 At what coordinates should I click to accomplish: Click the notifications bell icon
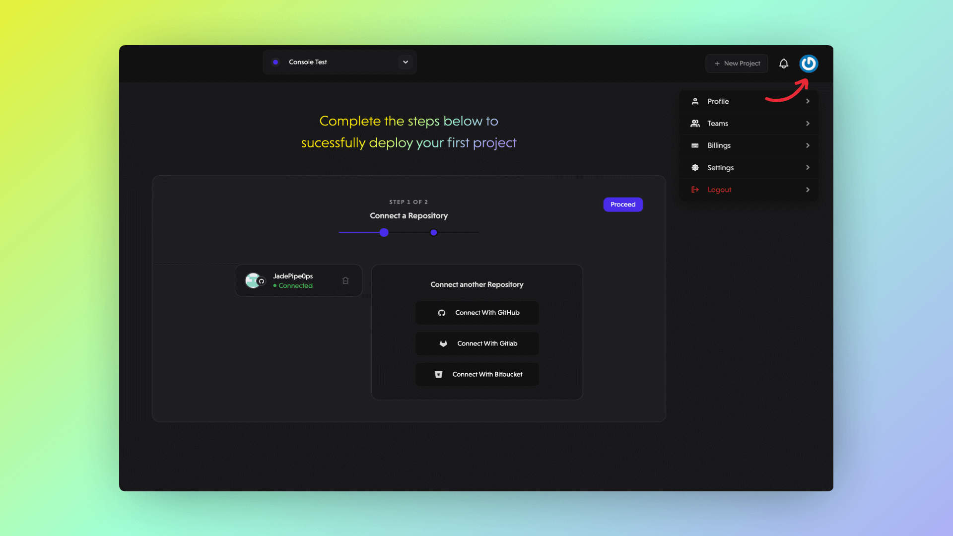(783, 64)
